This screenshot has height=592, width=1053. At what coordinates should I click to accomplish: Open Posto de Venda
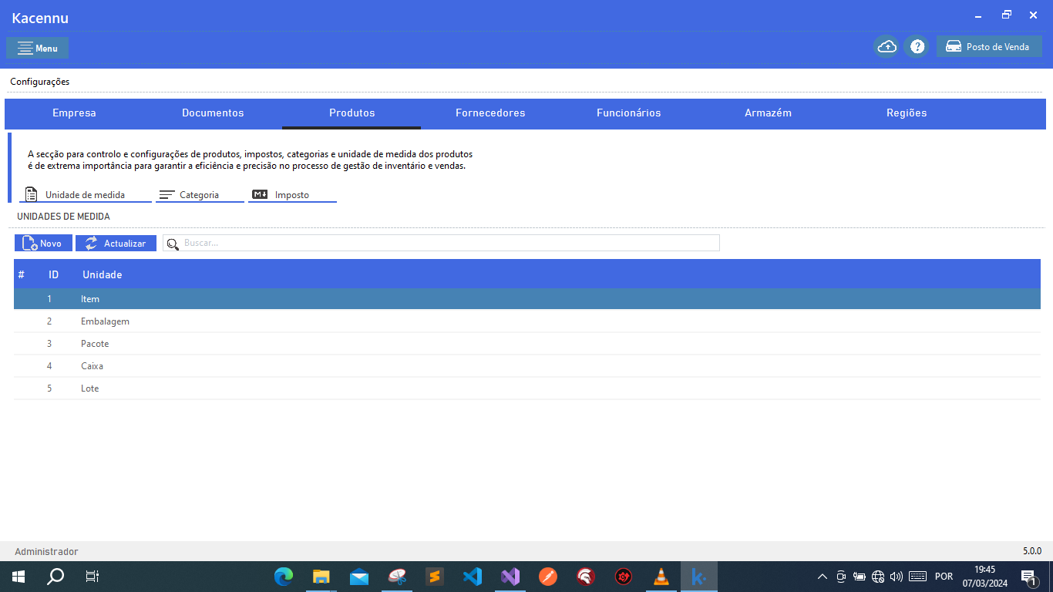coord(989,47)
